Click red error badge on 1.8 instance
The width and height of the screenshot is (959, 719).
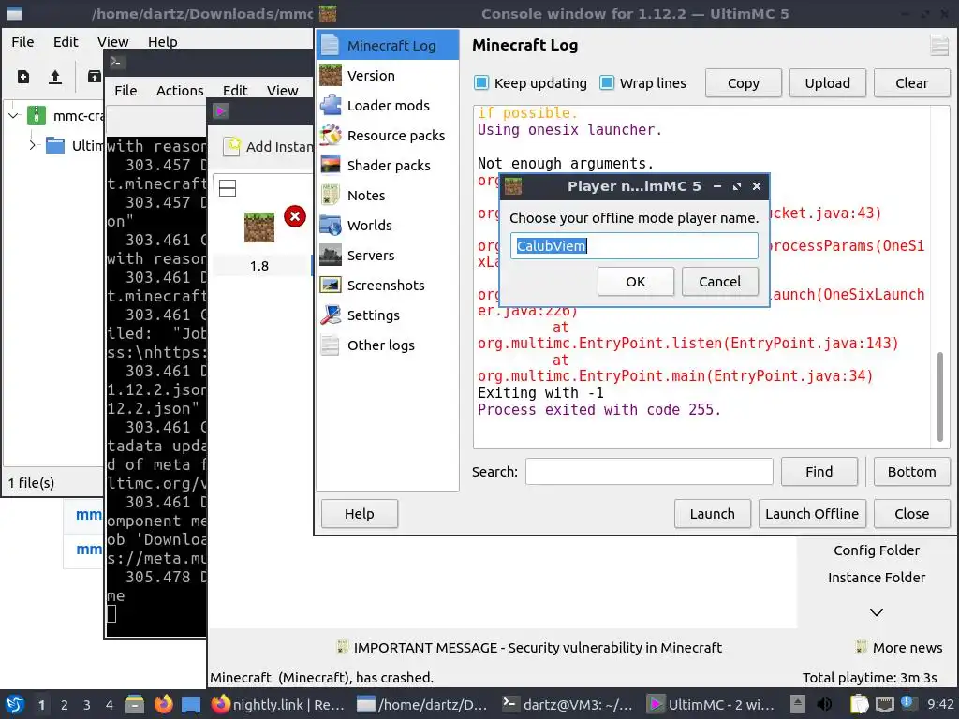(x=295, y=216)
